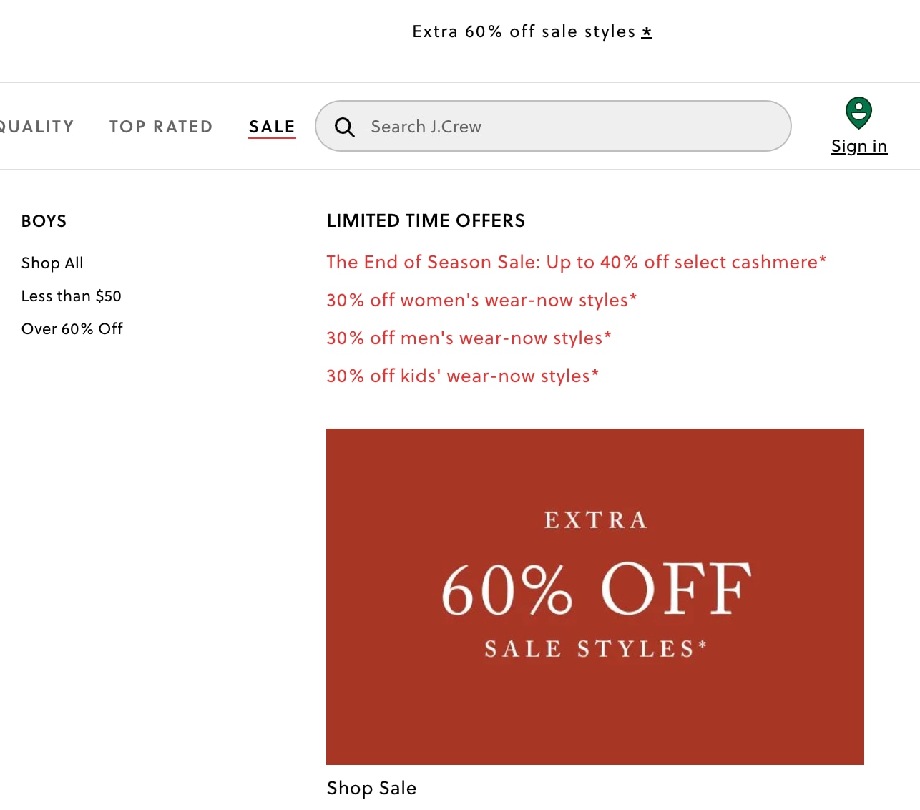920x810 pixels.
Task: Click the asterisk details link in top banner
Action: coord(647,31)
